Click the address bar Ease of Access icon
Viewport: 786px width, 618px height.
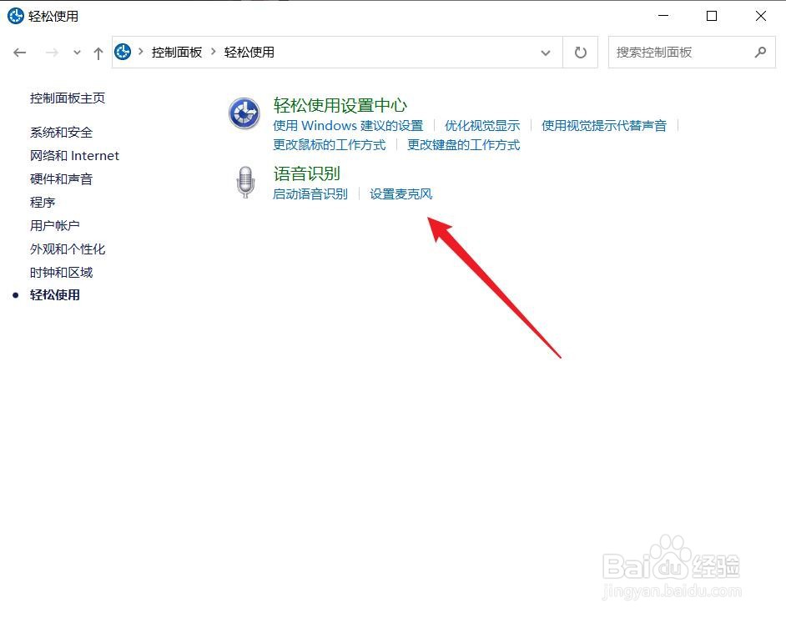pyautogui.click(x=123, y=52)
